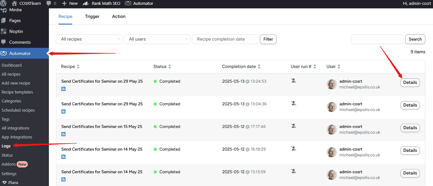Open Details for 13:13:59 log entry

pos(410,173)
